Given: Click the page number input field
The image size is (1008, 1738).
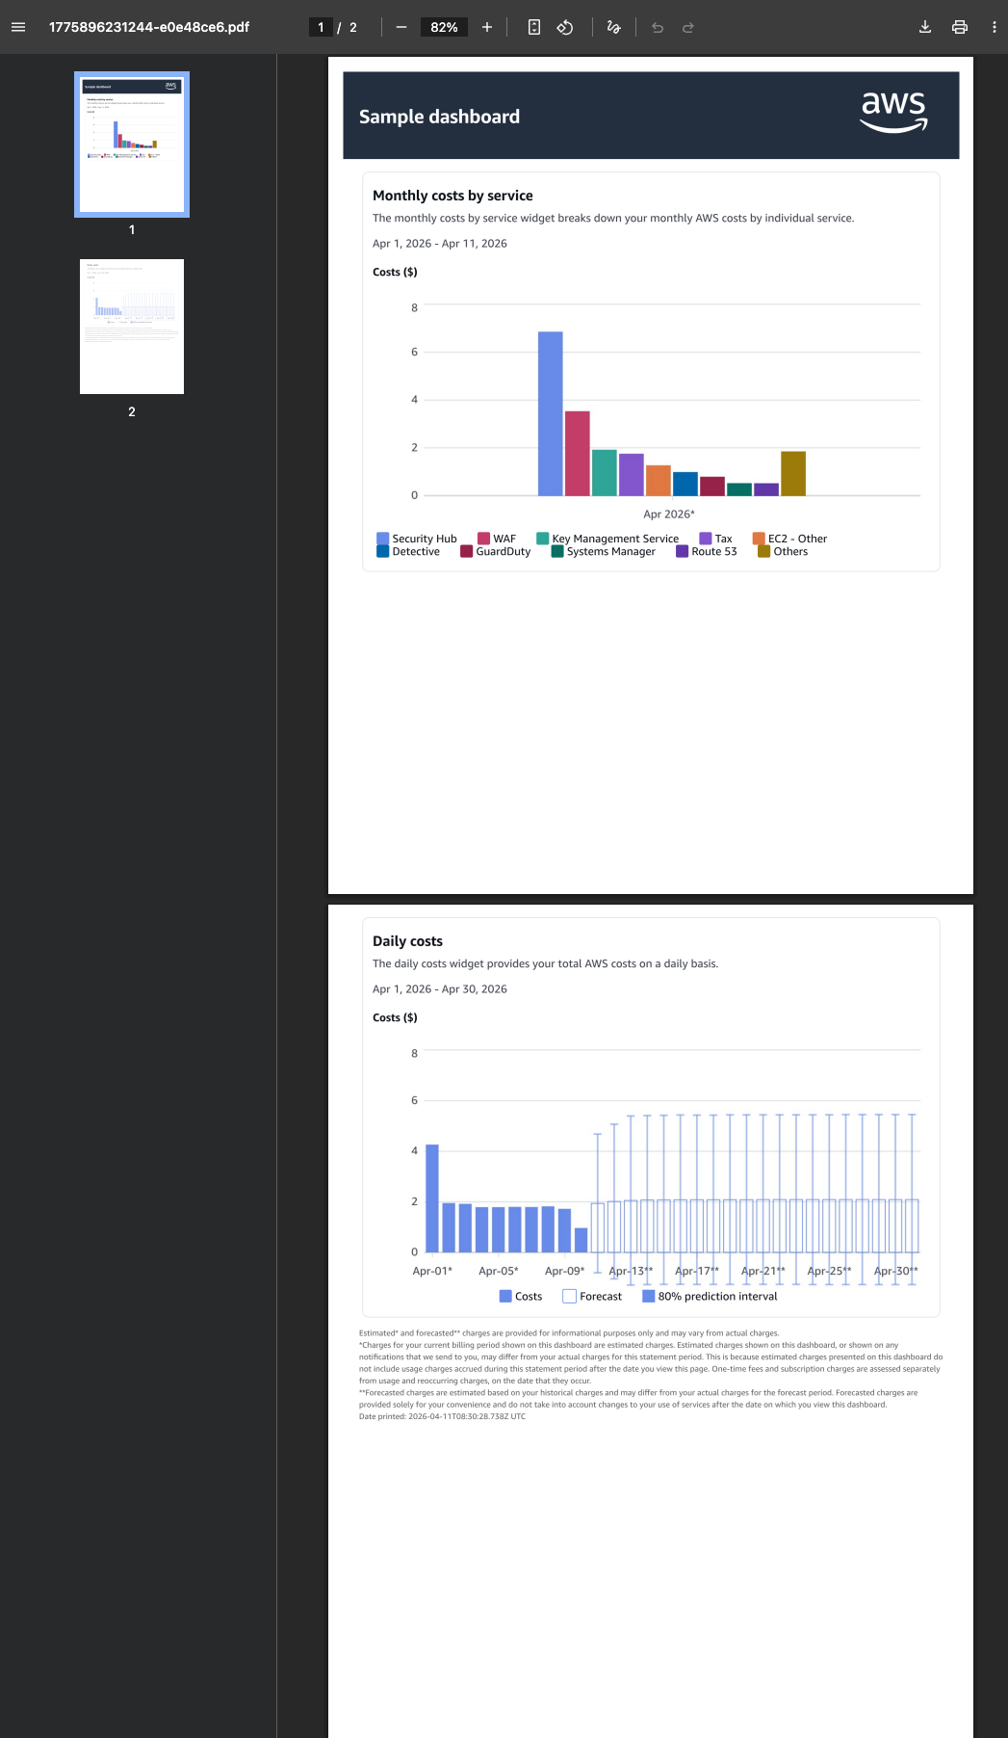Looking at the screenshot, I should (321, 27).
